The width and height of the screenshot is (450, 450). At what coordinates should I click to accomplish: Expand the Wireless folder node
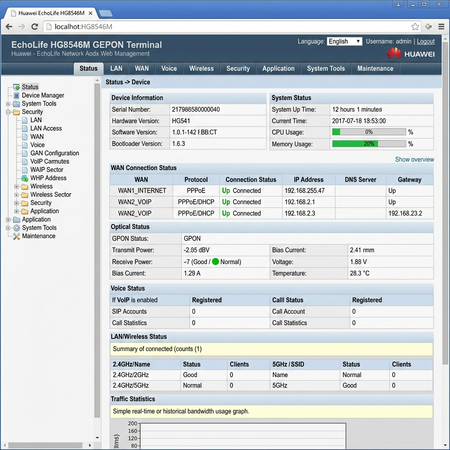coord(17,186)
